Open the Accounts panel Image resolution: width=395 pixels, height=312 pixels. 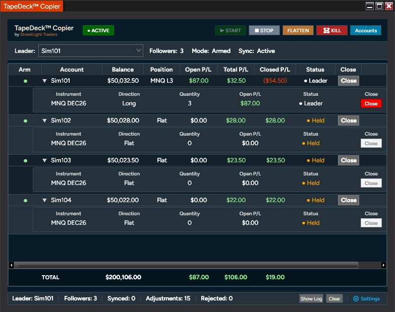[x=366, y=30]
